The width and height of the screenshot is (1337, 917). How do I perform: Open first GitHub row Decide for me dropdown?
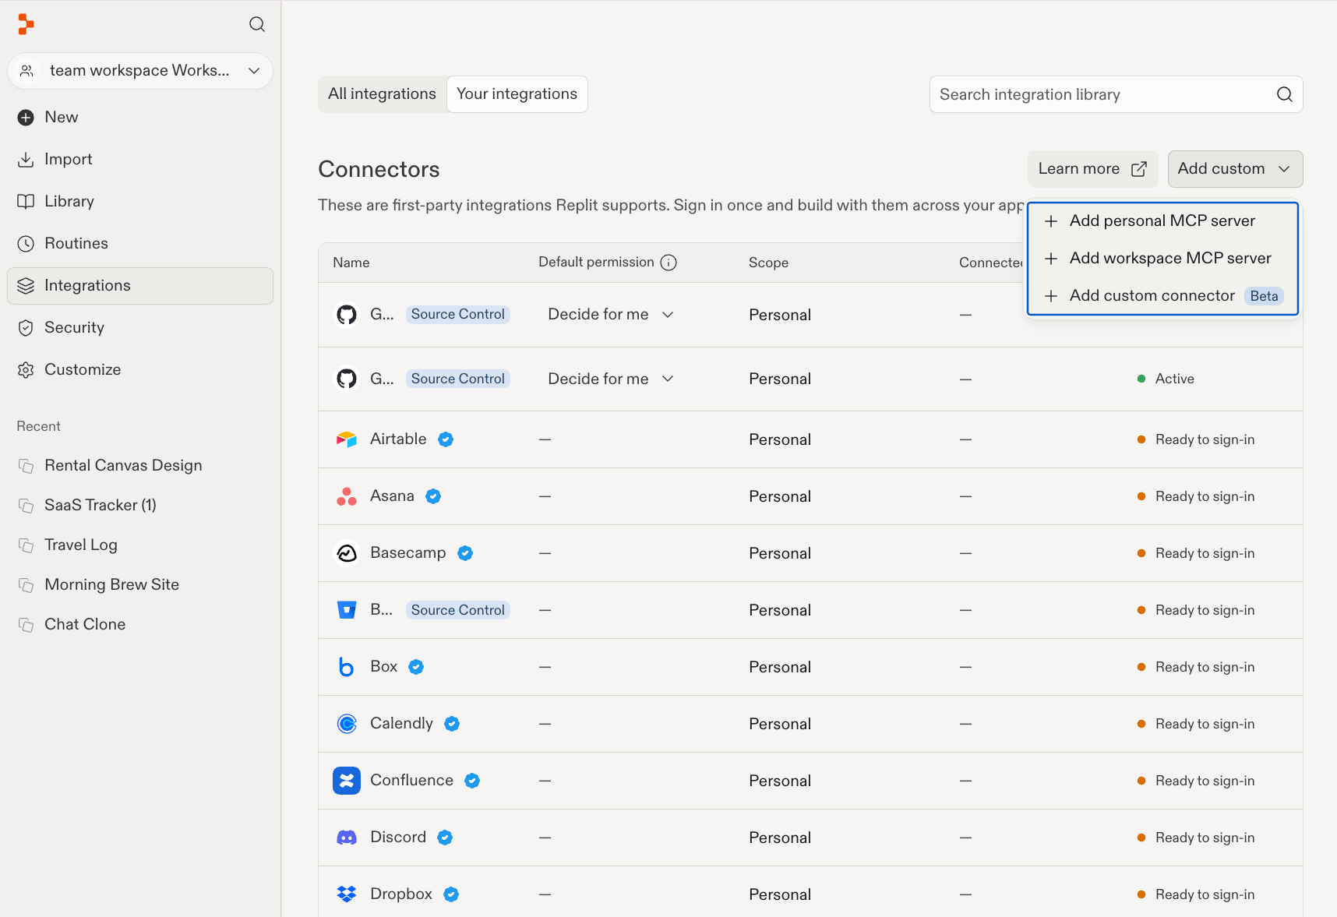[x=611, y=315]
